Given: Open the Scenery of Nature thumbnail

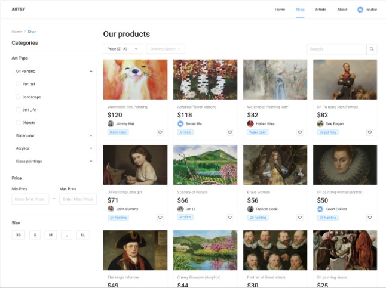Looking at the screenshot, I should pos(205,165).
